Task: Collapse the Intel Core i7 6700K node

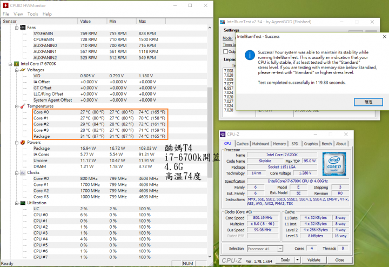Action: click(x=10, y=64)
